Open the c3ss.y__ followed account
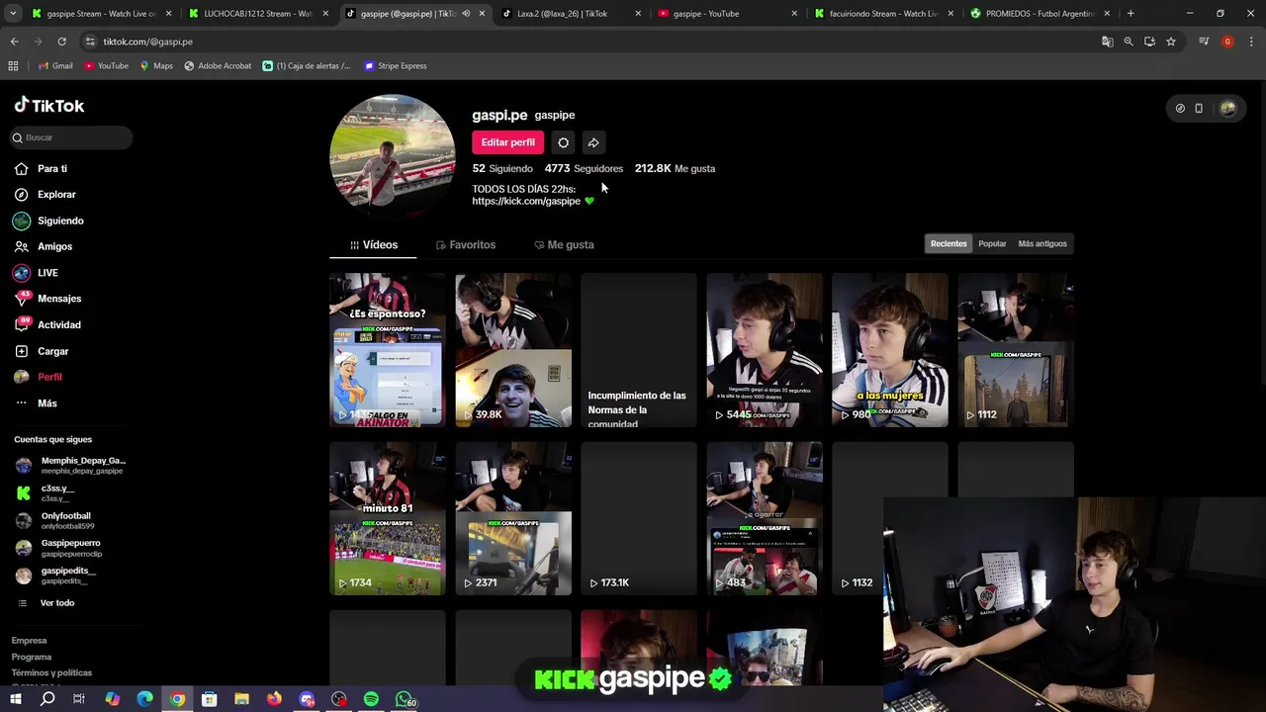The width and height of the screenshot is (1266, 712). pos(45,492)
